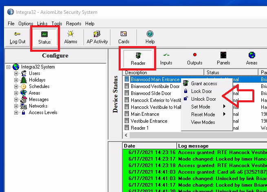Click Reader 1 row icon
The image size is (267, 192).
coord(127,127)
